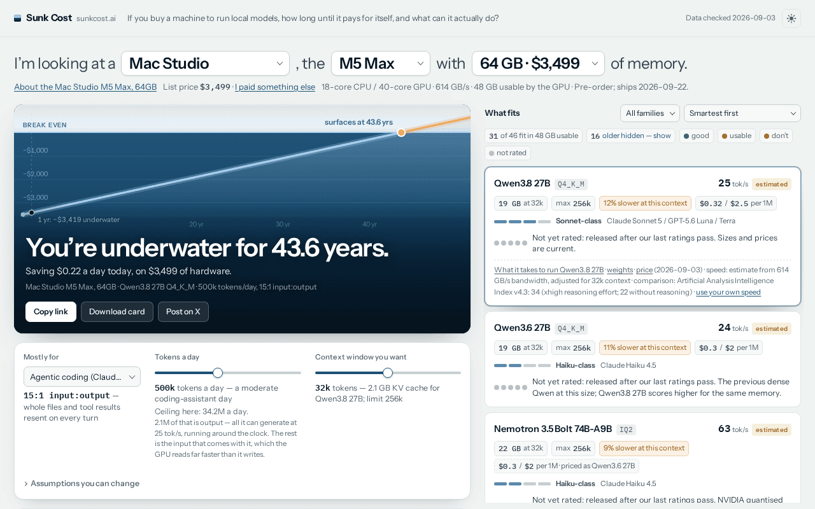Screen dimensions: 815x509
Task: Open the M5 Max chip dropdown
Action: pos(381,64)
